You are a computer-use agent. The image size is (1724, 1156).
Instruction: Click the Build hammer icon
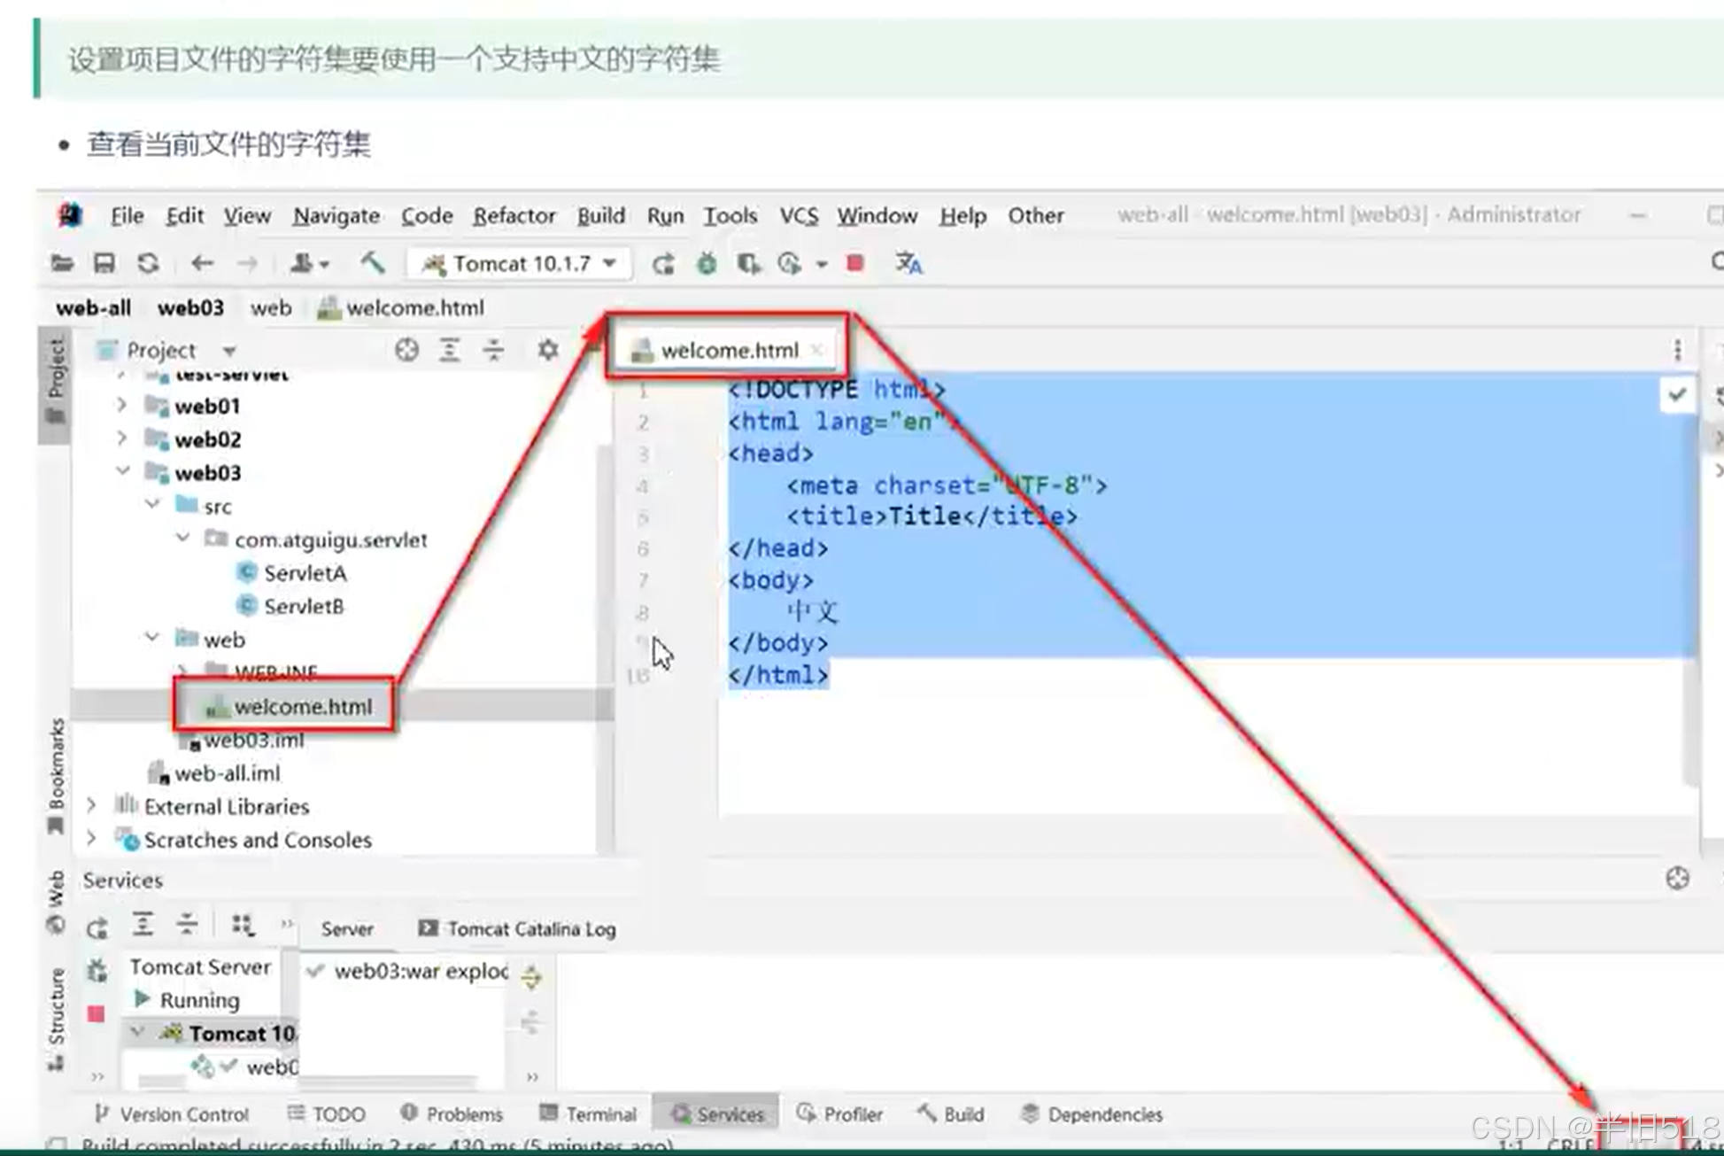[372, 263]
